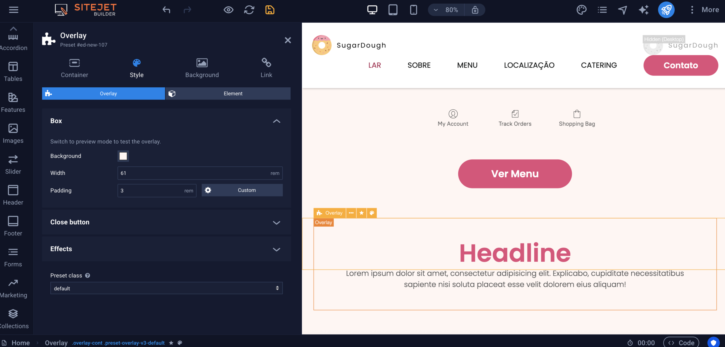
Task: Open the Code editor button
Action: click(681, 342)
